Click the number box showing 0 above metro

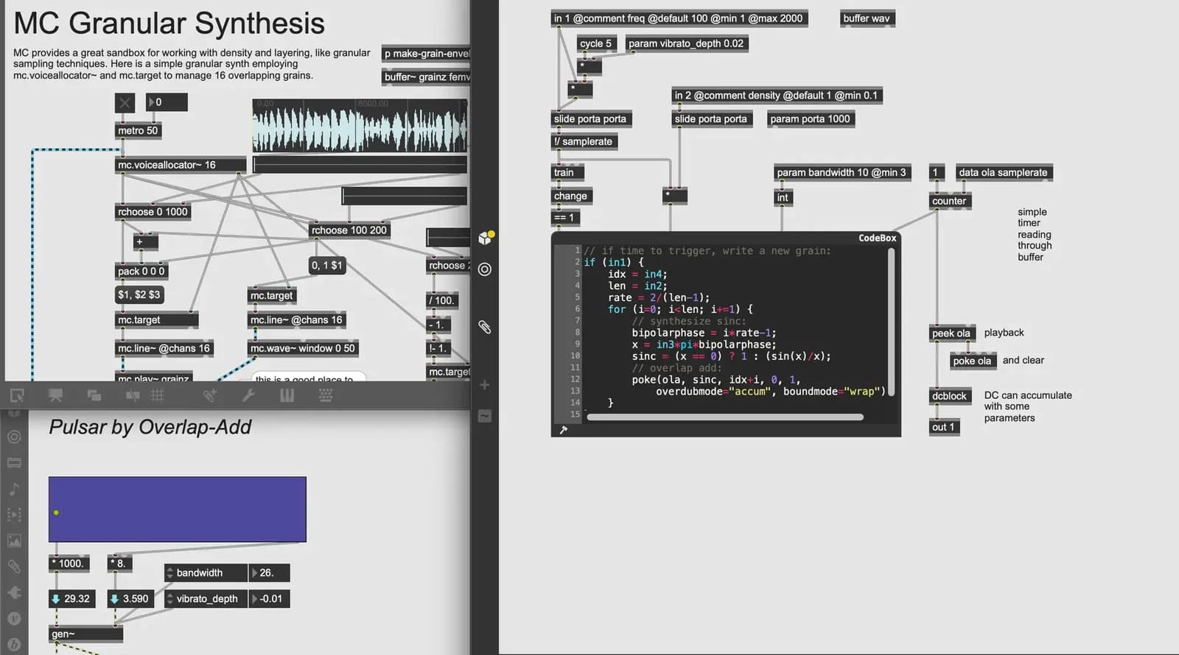[167, 102]
